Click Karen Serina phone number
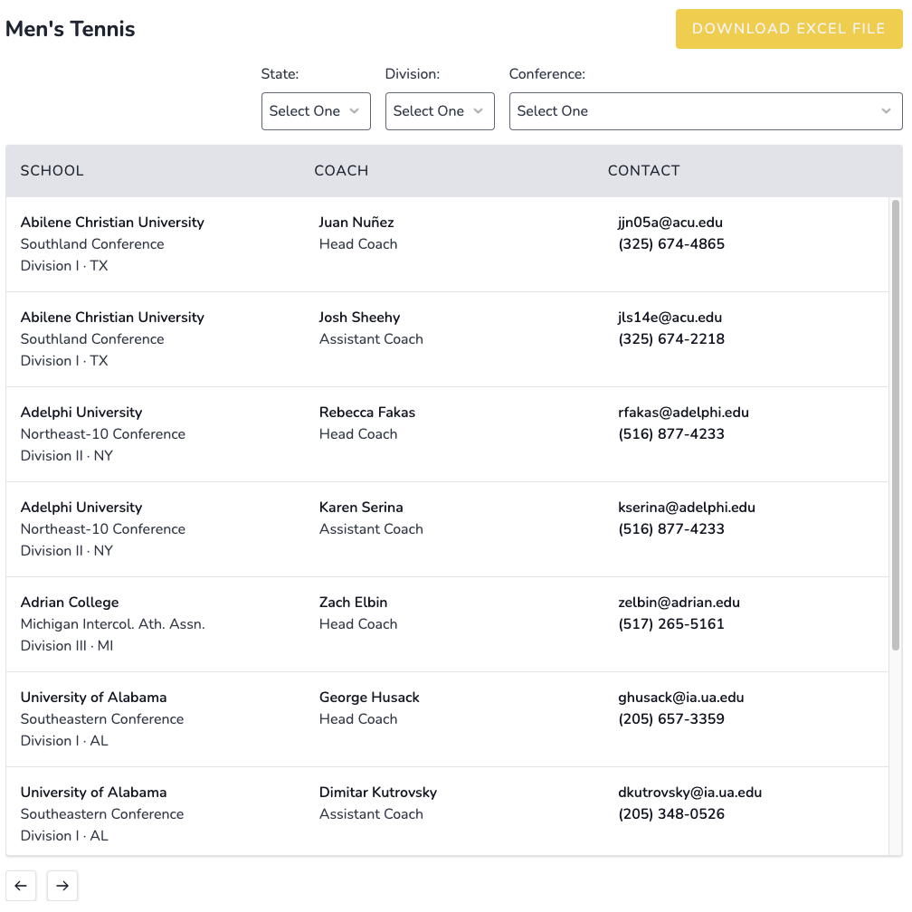This screenshot has height=912, width=912. (671, 528)
